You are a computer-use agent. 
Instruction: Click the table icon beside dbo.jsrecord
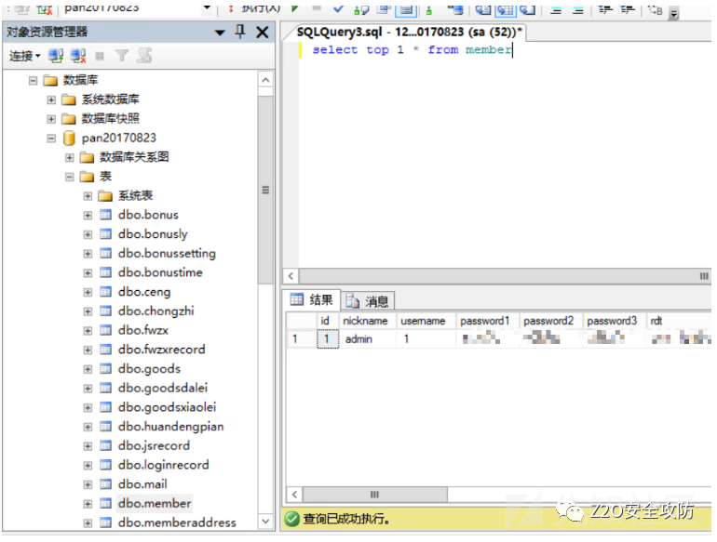point(105,446)
